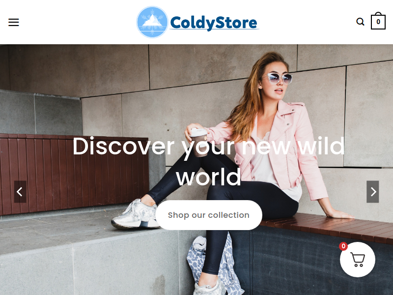Open the shopping bag icon in header

point(378,21)
